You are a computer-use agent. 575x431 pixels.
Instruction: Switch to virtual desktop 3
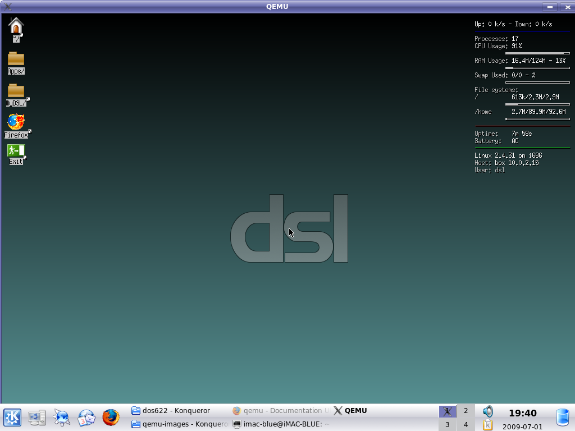click(448, 425)
